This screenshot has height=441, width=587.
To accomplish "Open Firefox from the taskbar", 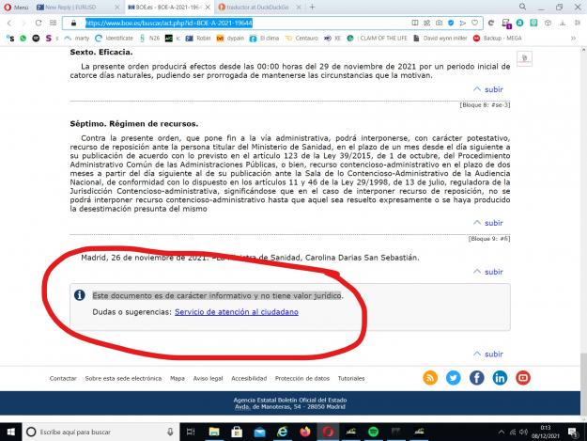I will [305, 432].
